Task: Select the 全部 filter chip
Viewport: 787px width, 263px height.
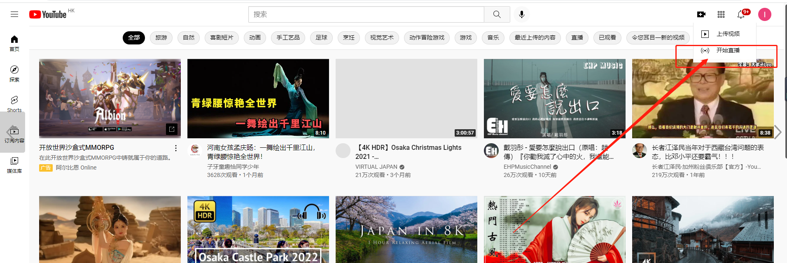Action: 134,37
